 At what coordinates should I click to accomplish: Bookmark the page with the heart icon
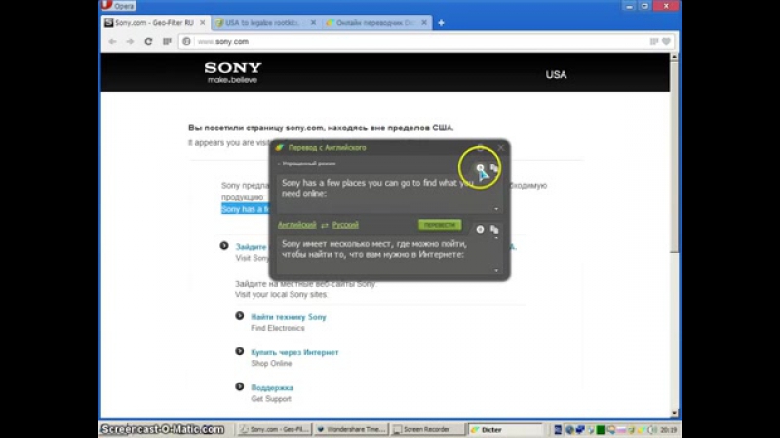666,42
